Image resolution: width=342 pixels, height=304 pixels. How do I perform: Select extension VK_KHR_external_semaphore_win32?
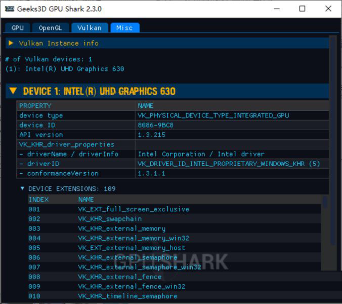click(x=140, y=267)
